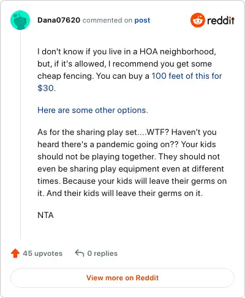
Task: Click the reply arrow icon
Action: [x=80, y=253]
